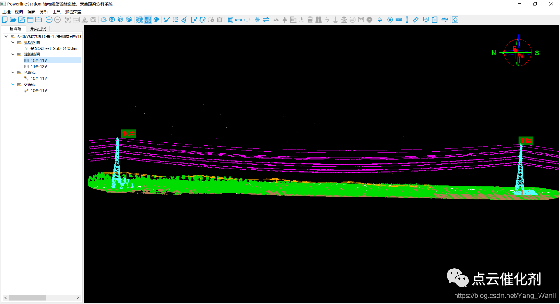The width and height of the screenshot is (560, 304).
Task: Click the color palette icon
Action: click(156, 20)
